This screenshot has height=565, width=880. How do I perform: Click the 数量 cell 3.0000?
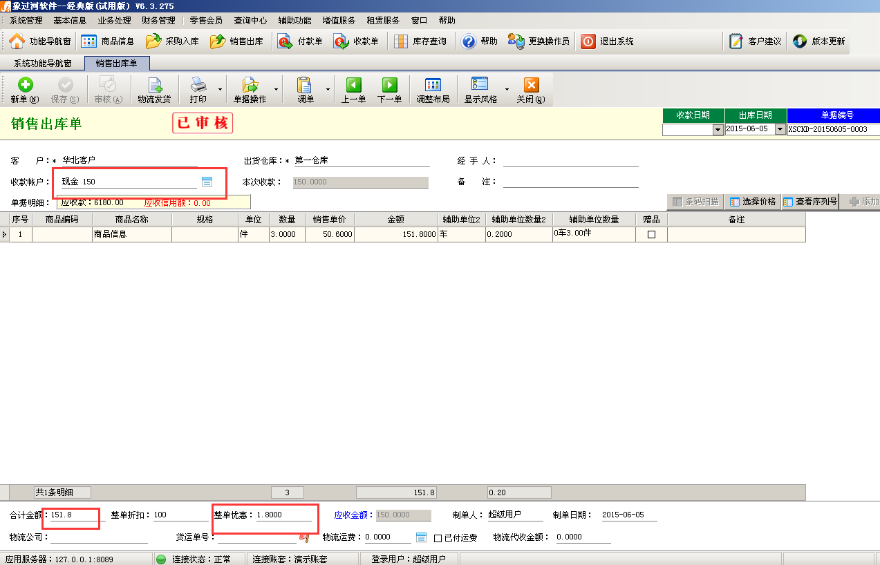(x=286, y=234)
